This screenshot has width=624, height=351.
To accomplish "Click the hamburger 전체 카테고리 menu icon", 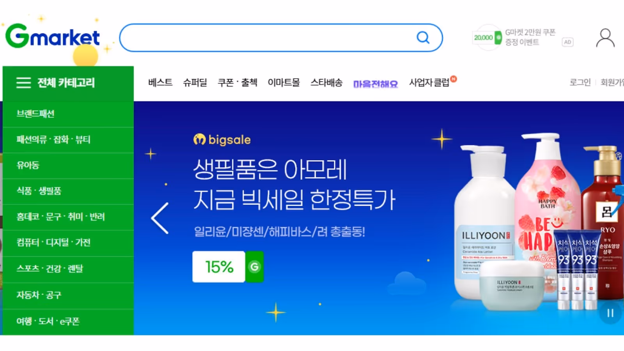I will (23, 83).
